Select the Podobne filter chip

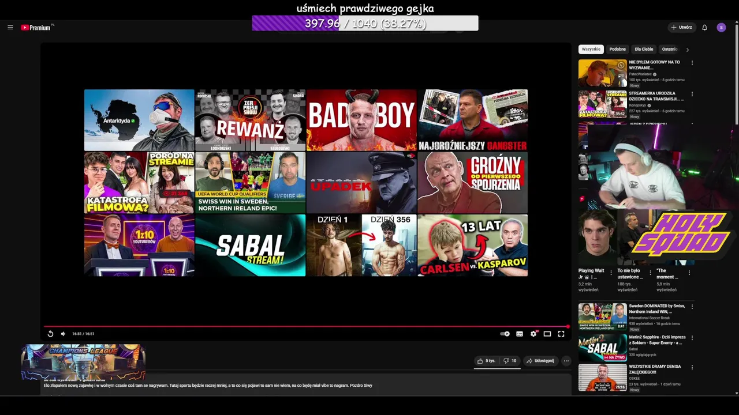coord(617,49)
